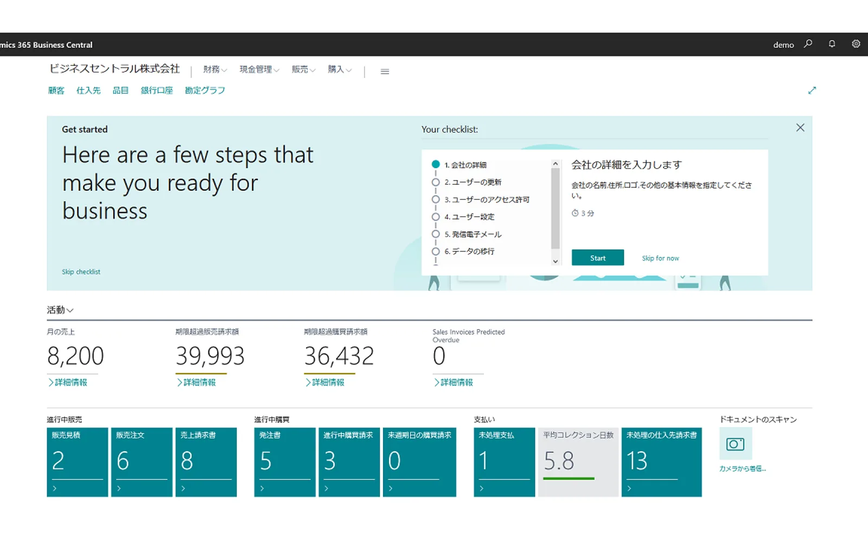Open the notifications bell

pos(832,44)
